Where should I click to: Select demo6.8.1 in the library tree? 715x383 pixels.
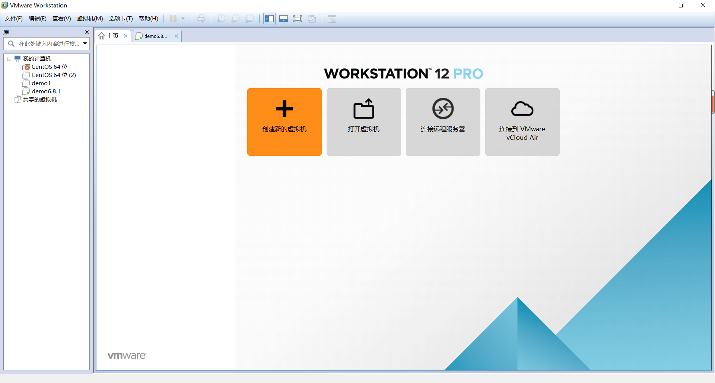click(46, 91)
